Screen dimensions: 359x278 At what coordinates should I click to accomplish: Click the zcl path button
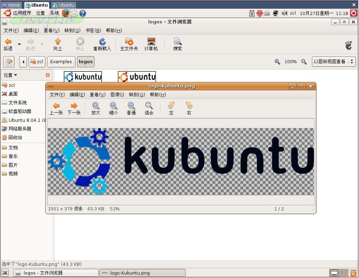pos(37,62)
